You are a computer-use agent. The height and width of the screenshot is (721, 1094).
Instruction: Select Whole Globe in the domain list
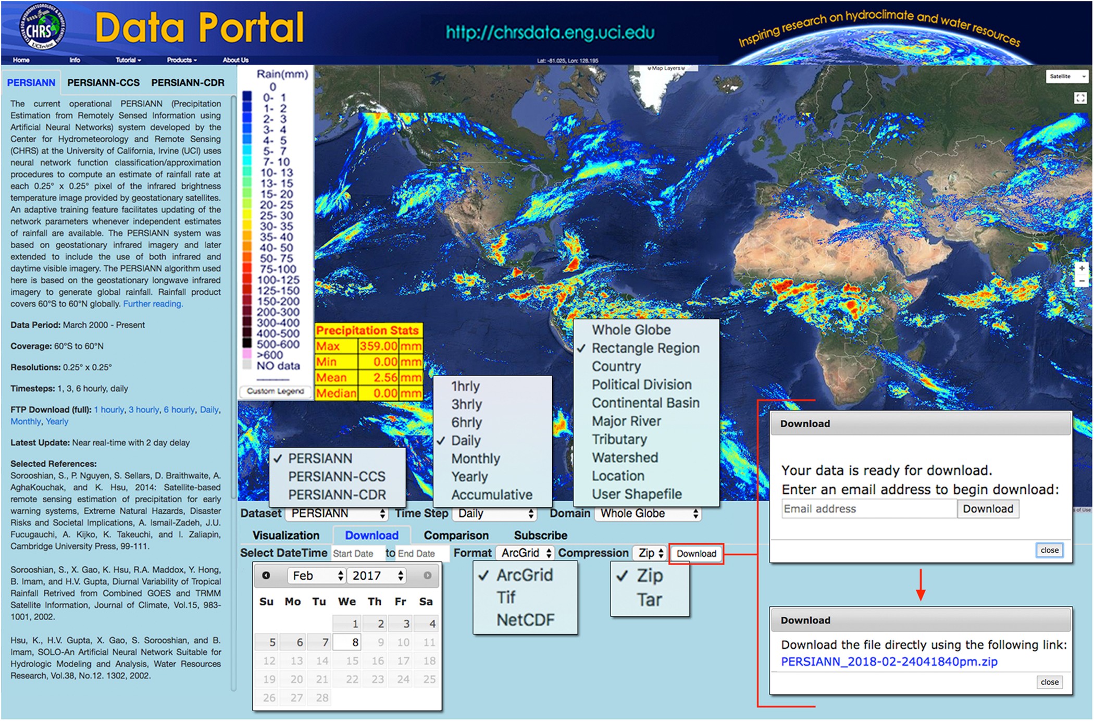pos(631,330)
